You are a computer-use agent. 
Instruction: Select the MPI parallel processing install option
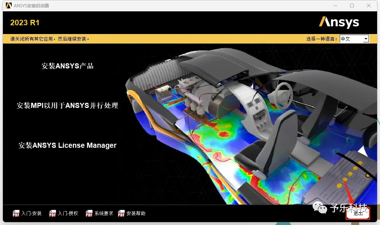pos(67,105)
